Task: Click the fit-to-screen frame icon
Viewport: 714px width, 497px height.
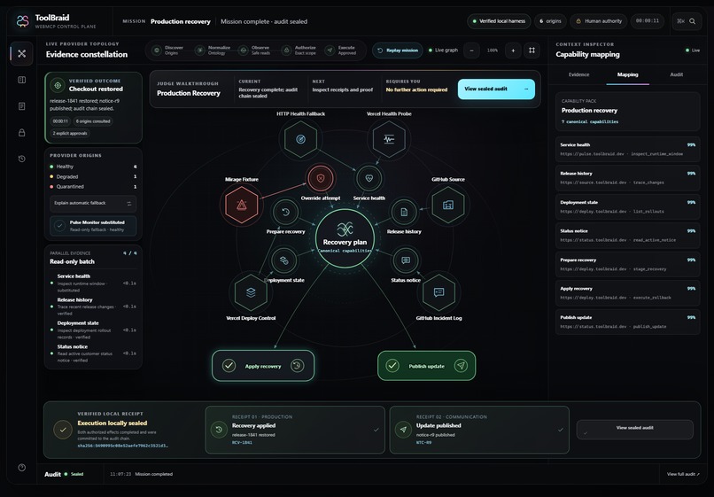Action: [x=532, y=50]
